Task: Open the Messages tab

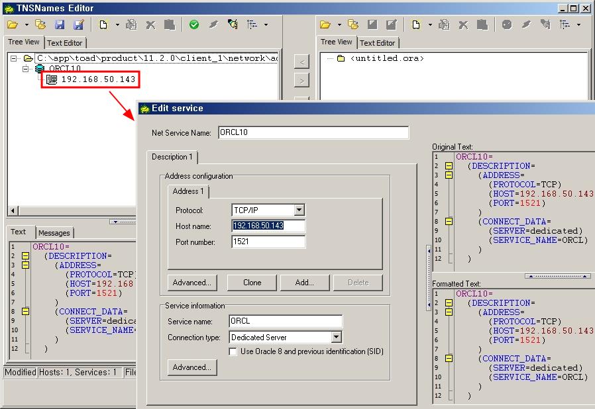Action: pos(54,233)
